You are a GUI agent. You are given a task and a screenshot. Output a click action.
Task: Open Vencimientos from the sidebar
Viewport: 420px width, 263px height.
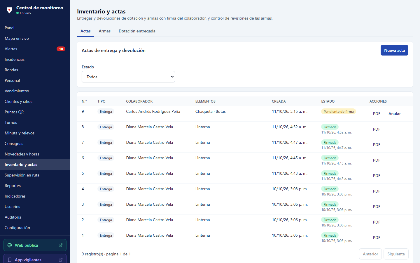(x=35, y=91)
